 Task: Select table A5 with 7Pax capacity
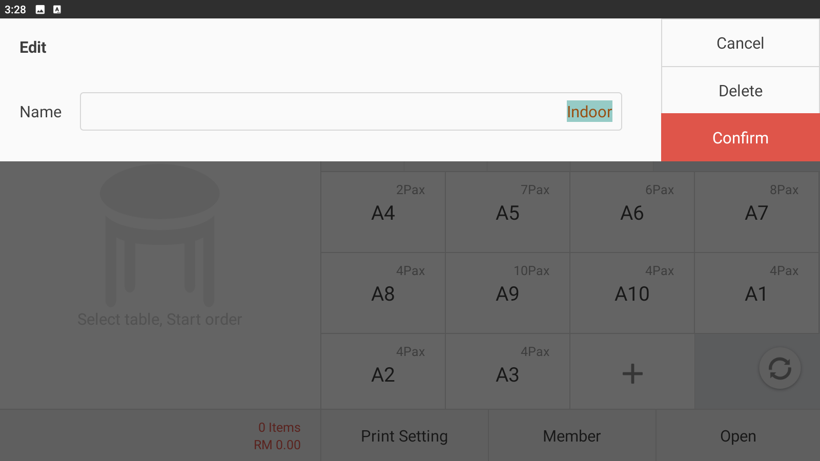(x=507, y=213)
